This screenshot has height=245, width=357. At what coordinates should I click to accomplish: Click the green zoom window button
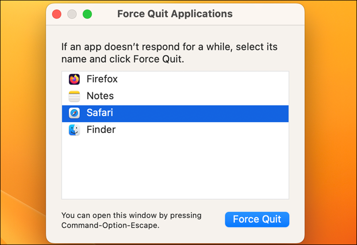pos(87,14)
